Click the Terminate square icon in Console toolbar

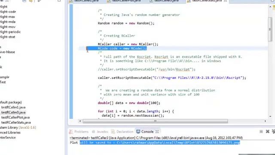(x=261, y=132)
